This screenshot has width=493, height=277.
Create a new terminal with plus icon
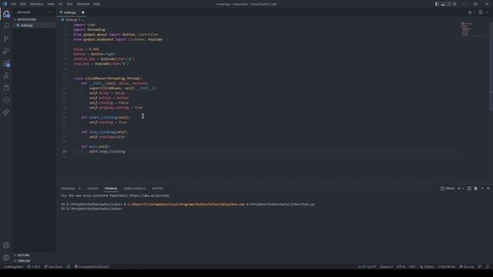(459, 189)
